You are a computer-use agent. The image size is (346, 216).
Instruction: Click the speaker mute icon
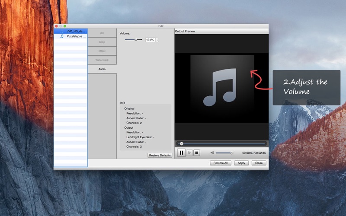(x=212, y=152)
